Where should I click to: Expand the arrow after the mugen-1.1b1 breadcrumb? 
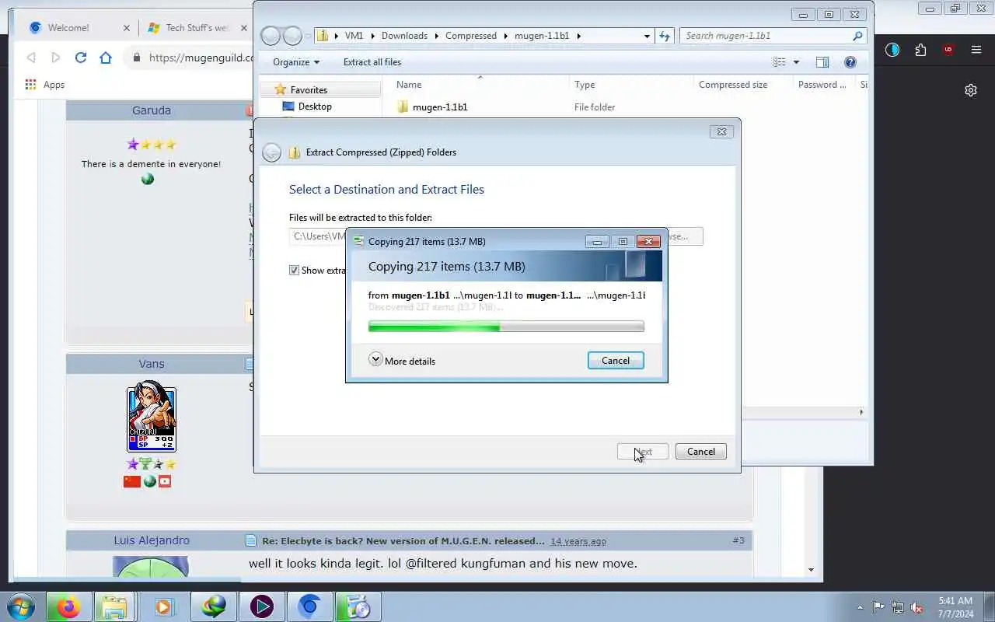coord(579,36)
